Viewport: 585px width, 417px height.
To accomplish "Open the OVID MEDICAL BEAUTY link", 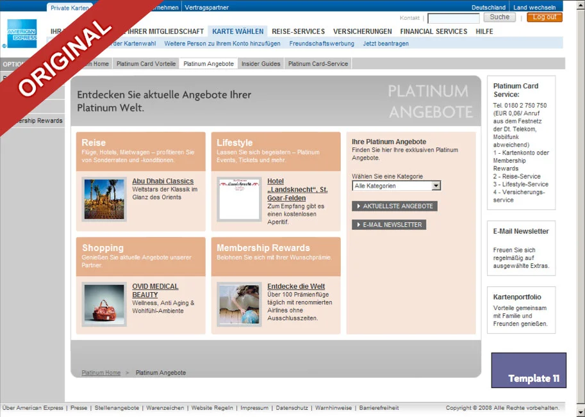I will point(155,291).
